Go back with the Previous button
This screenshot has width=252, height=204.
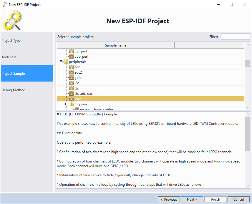click(x=169, y=199)
